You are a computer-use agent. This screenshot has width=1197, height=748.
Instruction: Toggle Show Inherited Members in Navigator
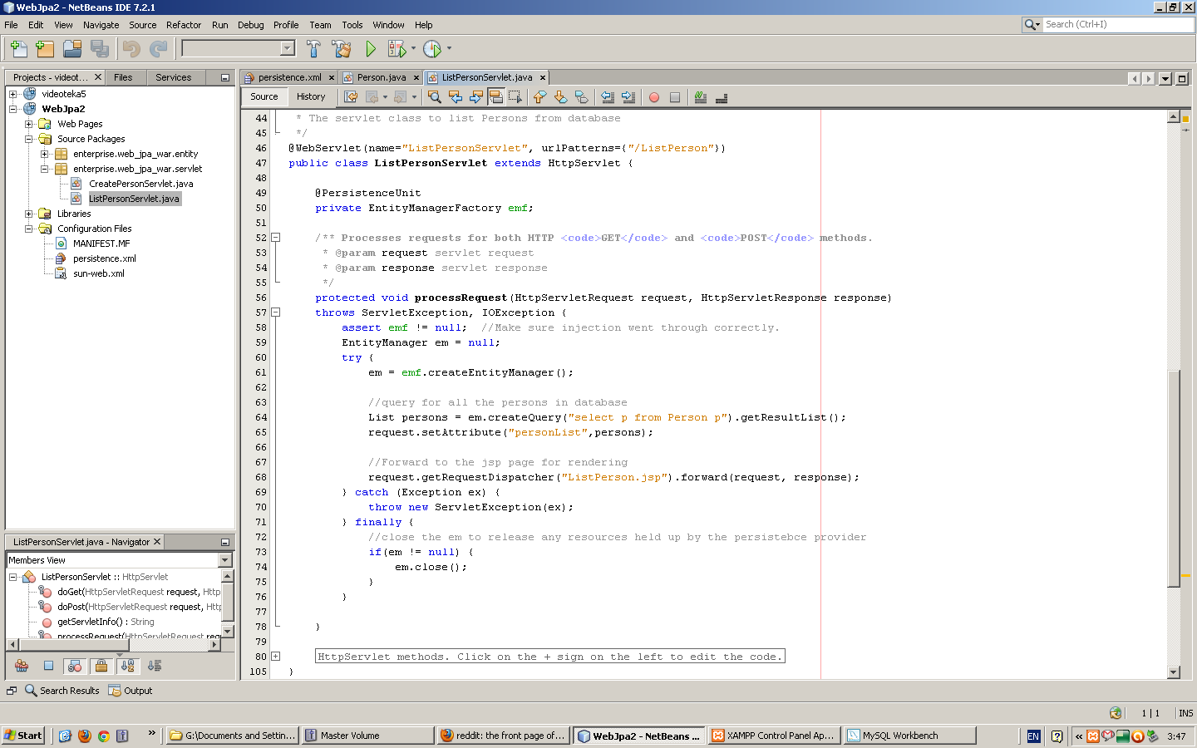tap(22, 666)
